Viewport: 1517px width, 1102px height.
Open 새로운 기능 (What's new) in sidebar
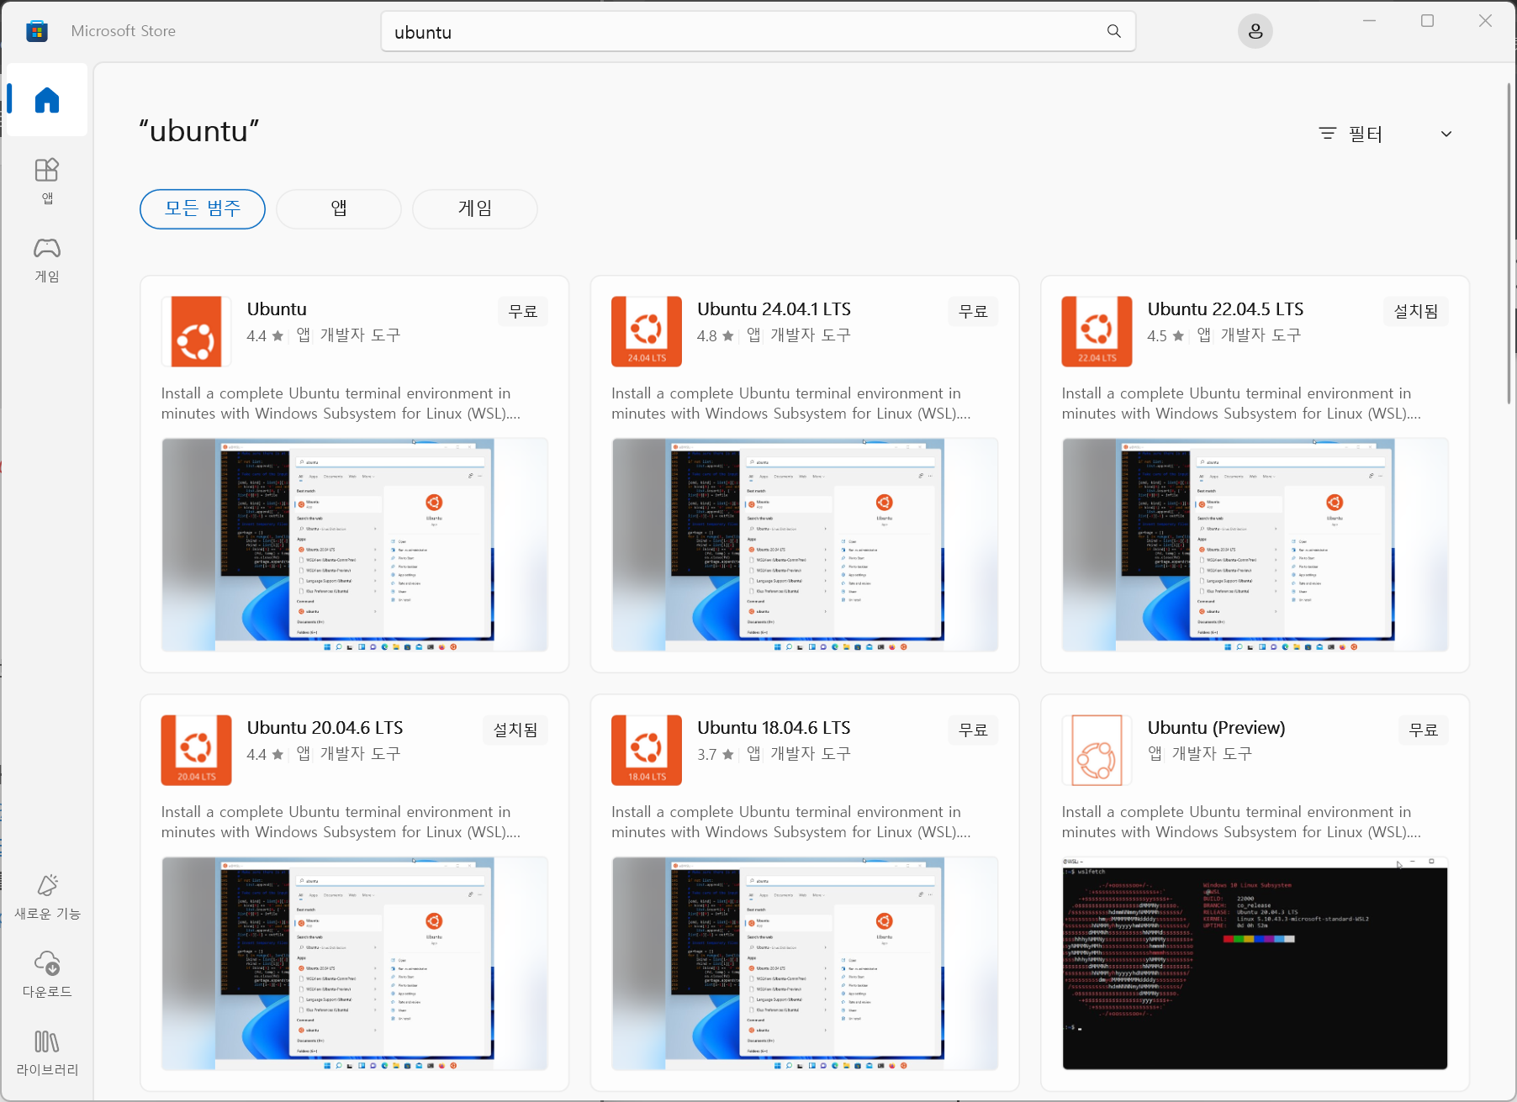pos(47,897)
